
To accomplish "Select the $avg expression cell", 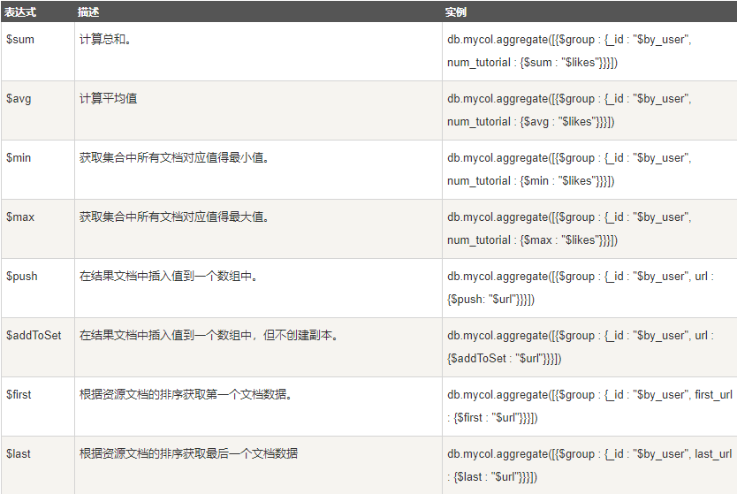I will (x=38, y=110).
